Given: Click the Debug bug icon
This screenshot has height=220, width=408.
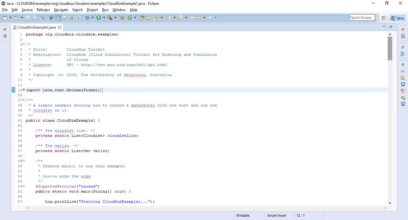Looking at the screenshot, I should [x=87, y=18].
